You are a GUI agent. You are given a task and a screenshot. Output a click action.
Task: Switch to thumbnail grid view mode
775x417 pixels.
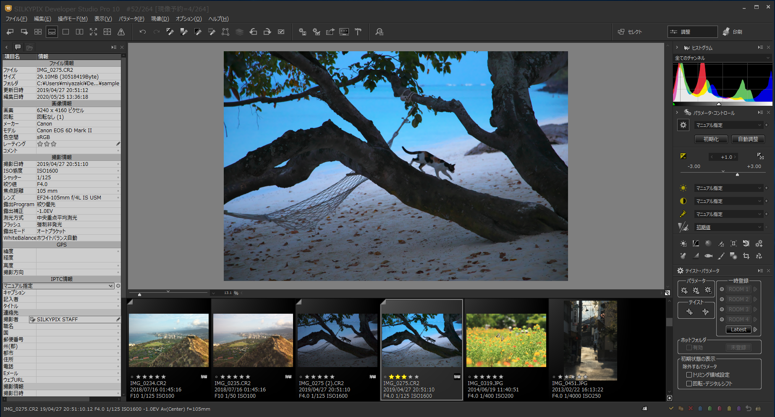[x=38, y=32]
